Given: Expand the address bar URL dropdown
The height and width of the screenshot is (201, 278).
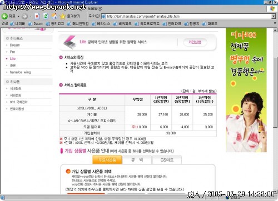Looking at the screenshot, I should [274, 16].
